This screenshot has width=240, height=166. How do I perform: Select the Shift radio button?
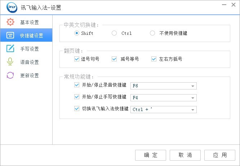pyautogui.click(x=77, y=33)
